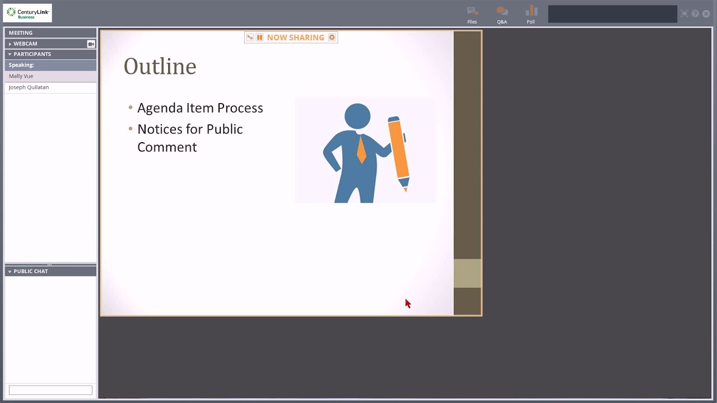The width and height of the screenshot is (717, 403).
Task: Open the Q&A panel
Action: click(502, 15)
